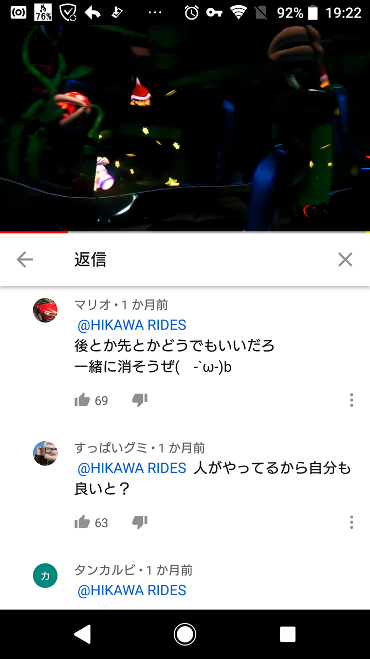Tap @HIKAWA RIDES mention in すっぱいグミ's reply
The width and height of the screenshot is (370, 659).
[x=132, y=469]
